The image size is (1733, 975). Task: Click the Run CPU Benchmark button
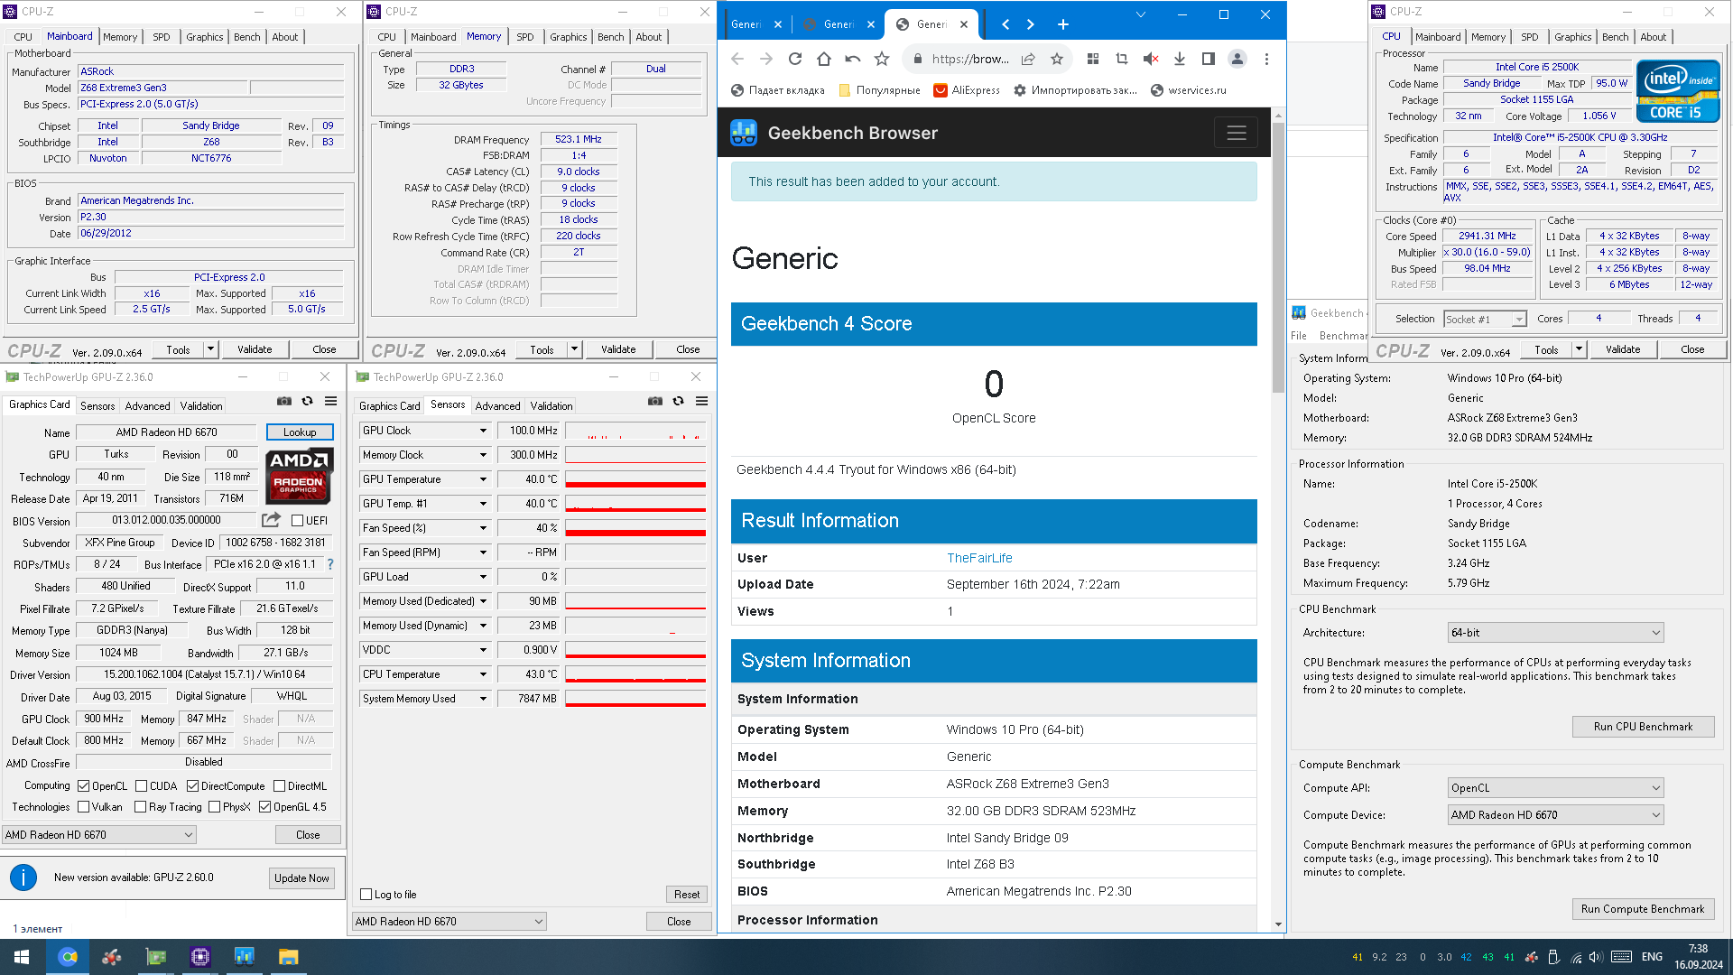pyautogui.click(x=1643, y=727)
